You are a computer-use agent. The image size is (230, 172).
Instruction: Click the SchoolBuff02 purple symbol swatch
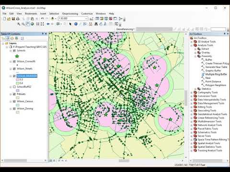pos(18,90)
